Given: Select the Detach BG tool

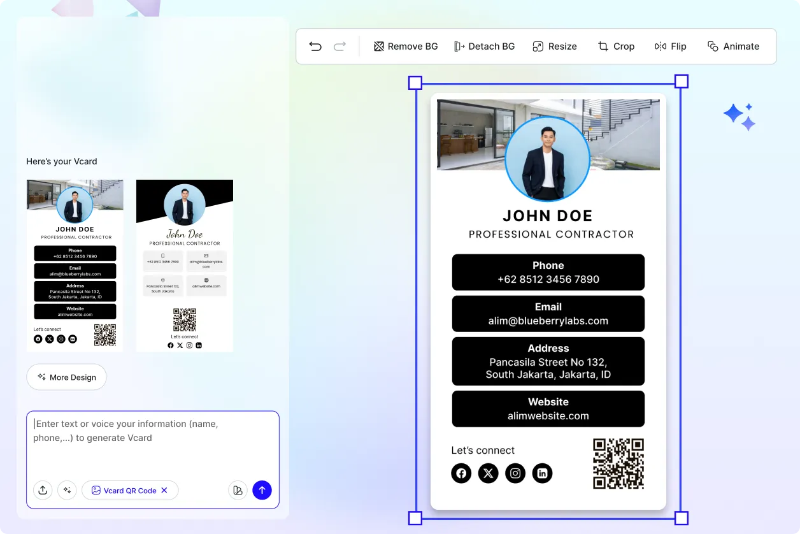Looking at the screenshot, I should [485, 46].
